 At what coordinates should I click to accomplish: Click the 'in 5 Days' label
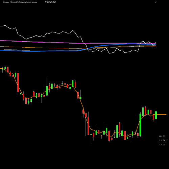tap(163, 145)
